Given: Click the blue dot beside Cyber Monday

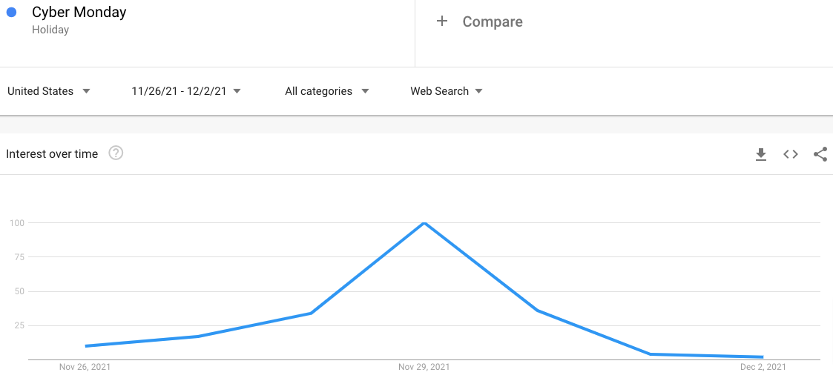Looking at the screenshot, I should click(12, 12).
